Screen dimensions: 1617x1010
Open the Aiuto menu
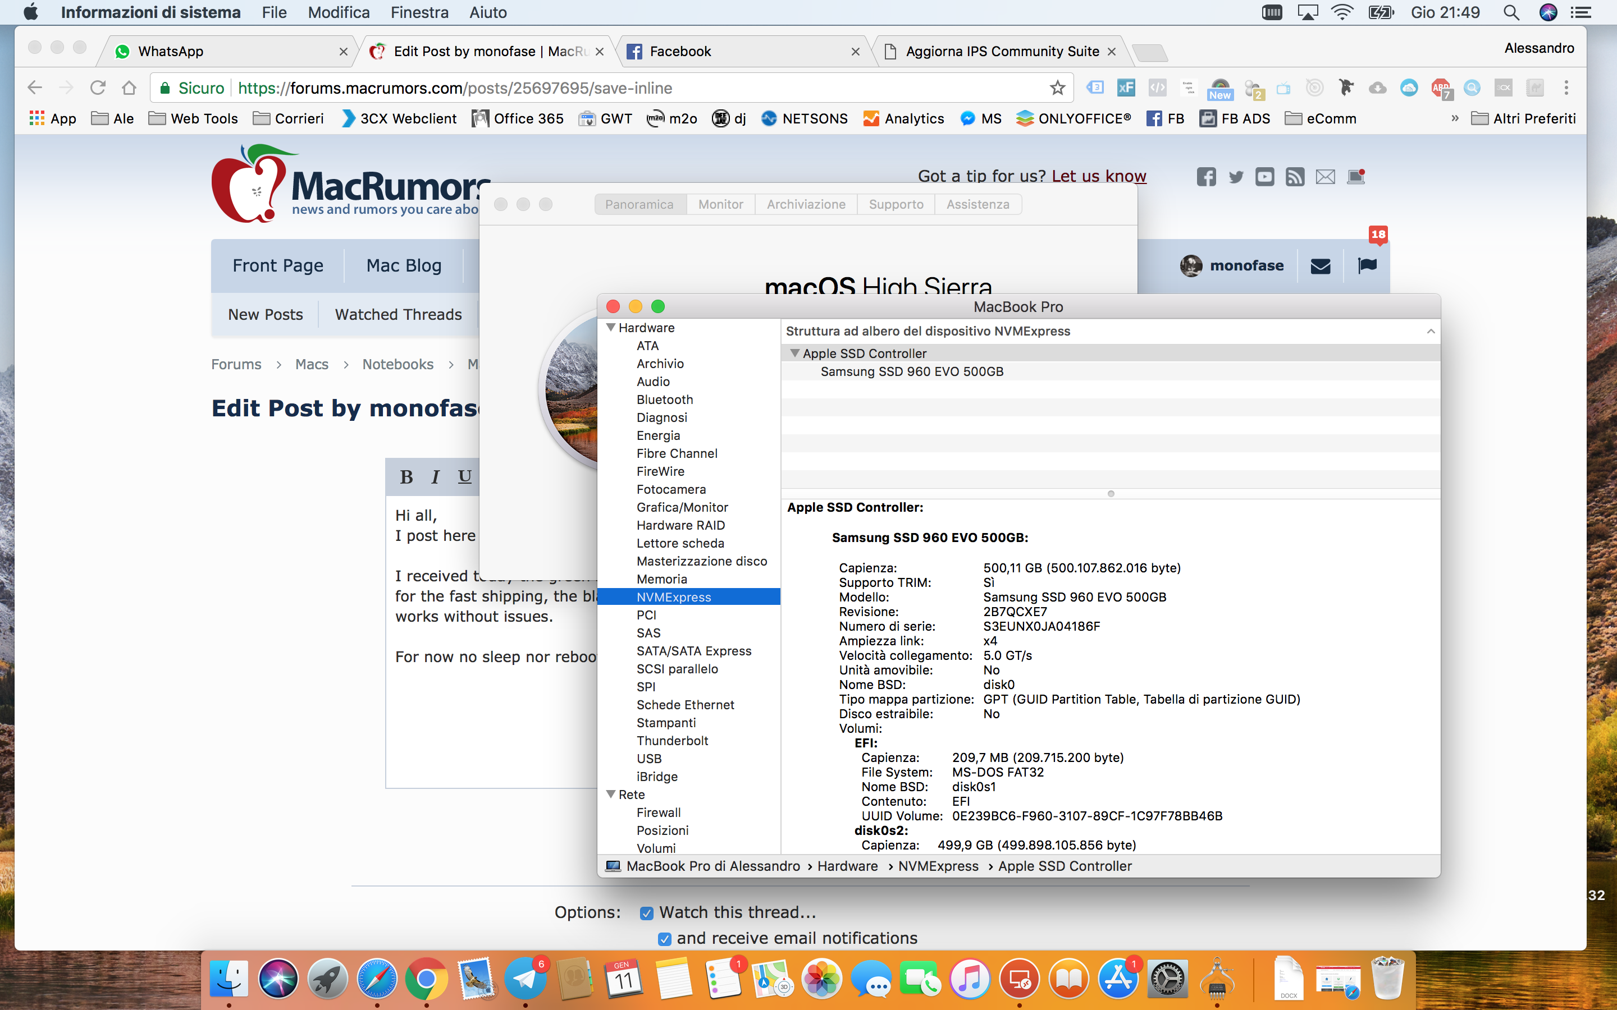point(488,13)
